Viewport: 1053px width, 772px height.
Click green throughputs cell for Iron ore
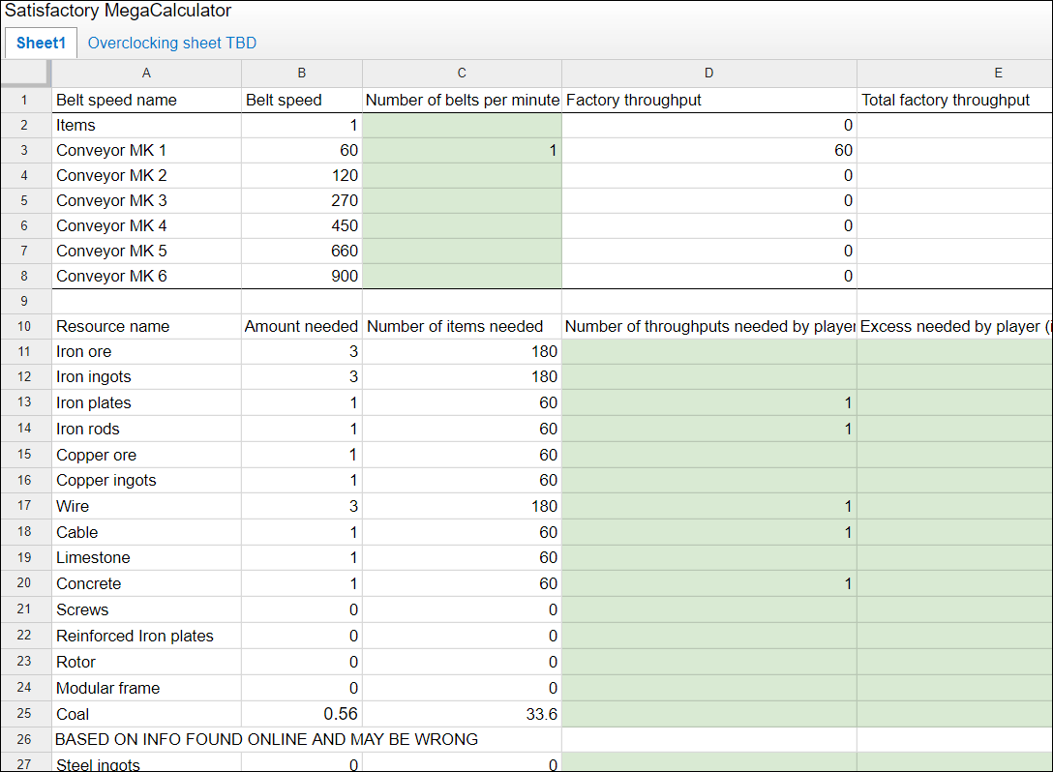pyautogui.click(x=709, y=352)
